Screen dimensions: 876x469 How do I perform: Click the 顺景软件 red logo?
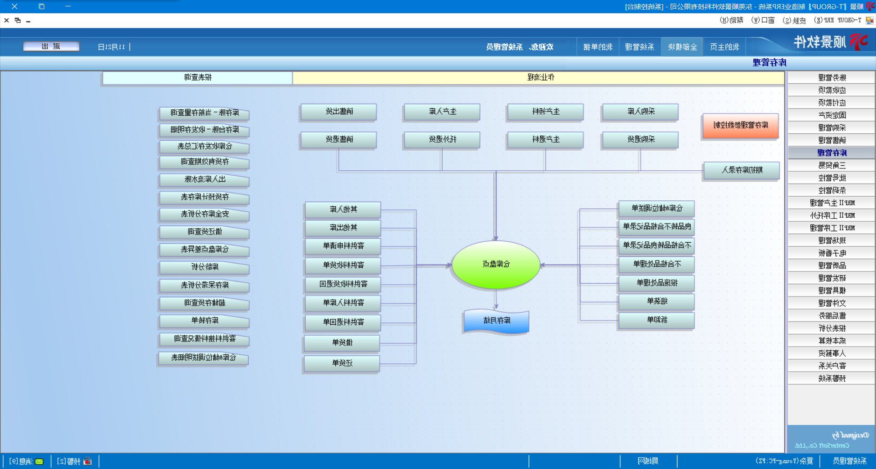coord(859,42)
